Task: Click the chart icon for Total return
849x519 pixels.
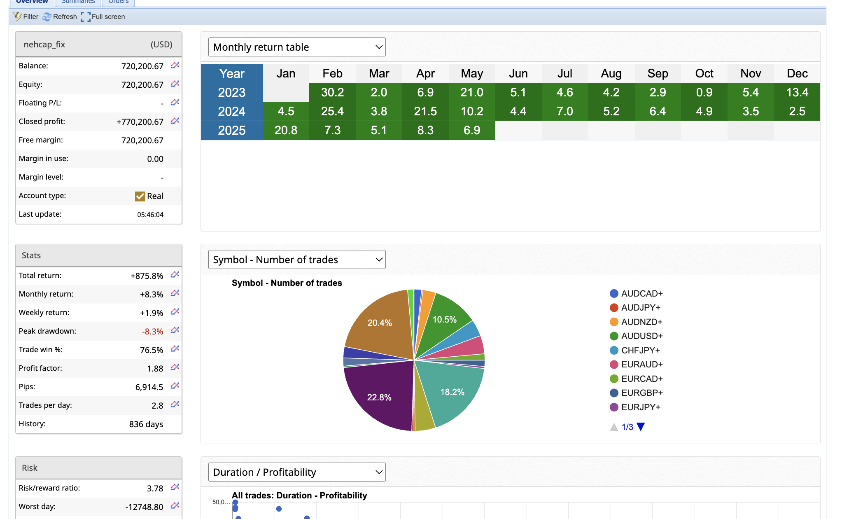Action: click(175, 275)
